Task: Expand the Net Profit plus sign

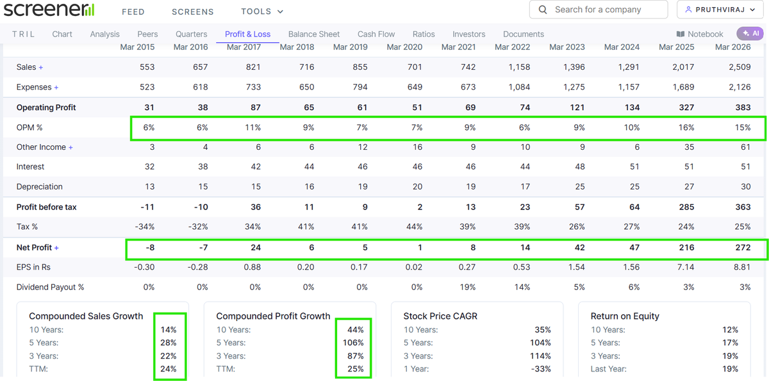Action: coord(56,247)
